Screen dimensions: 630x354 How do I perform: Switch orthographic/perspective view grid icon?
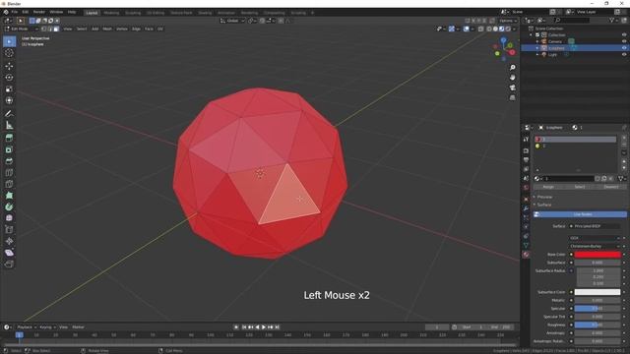pyautogui.click(x=512, y=97)
